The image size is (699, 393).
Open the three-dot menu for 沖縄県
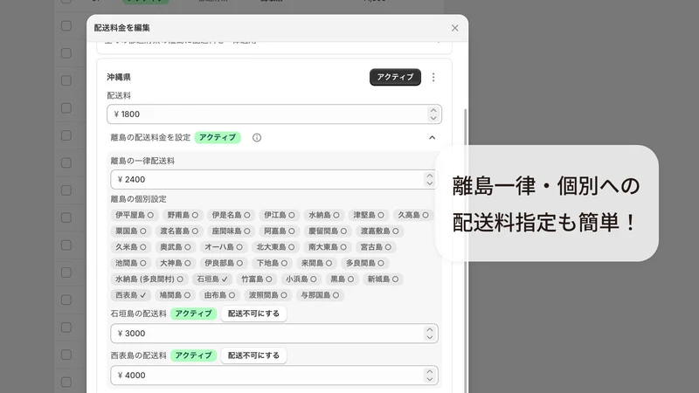pyautogui.click(x=433, y=78)
